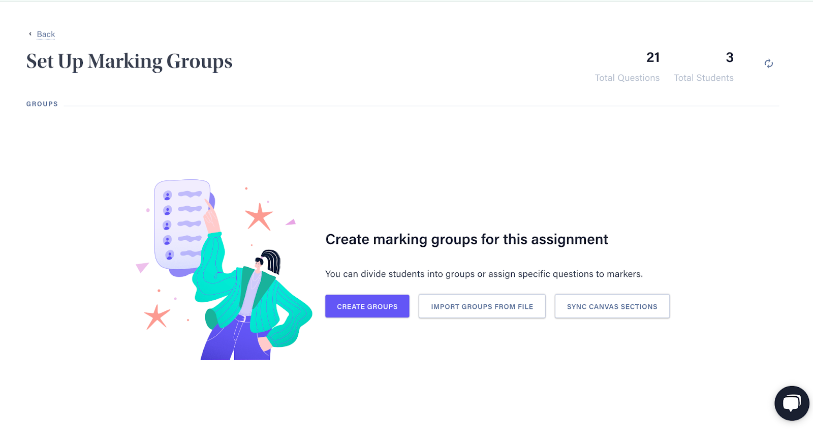Viewport: 813px width, 447px height.
Task: Click the GROUPS section label
Action: coord(42,104)
